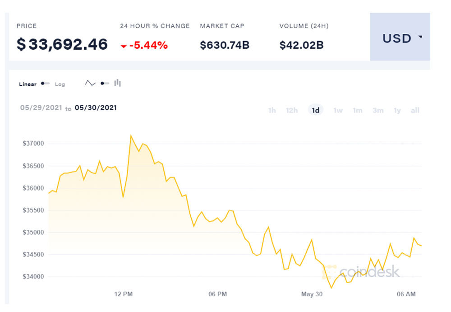The height and width of the screenshot is (312, 451).
Task: Click the 05/30/2021 end date
Action: pos(96,108)
